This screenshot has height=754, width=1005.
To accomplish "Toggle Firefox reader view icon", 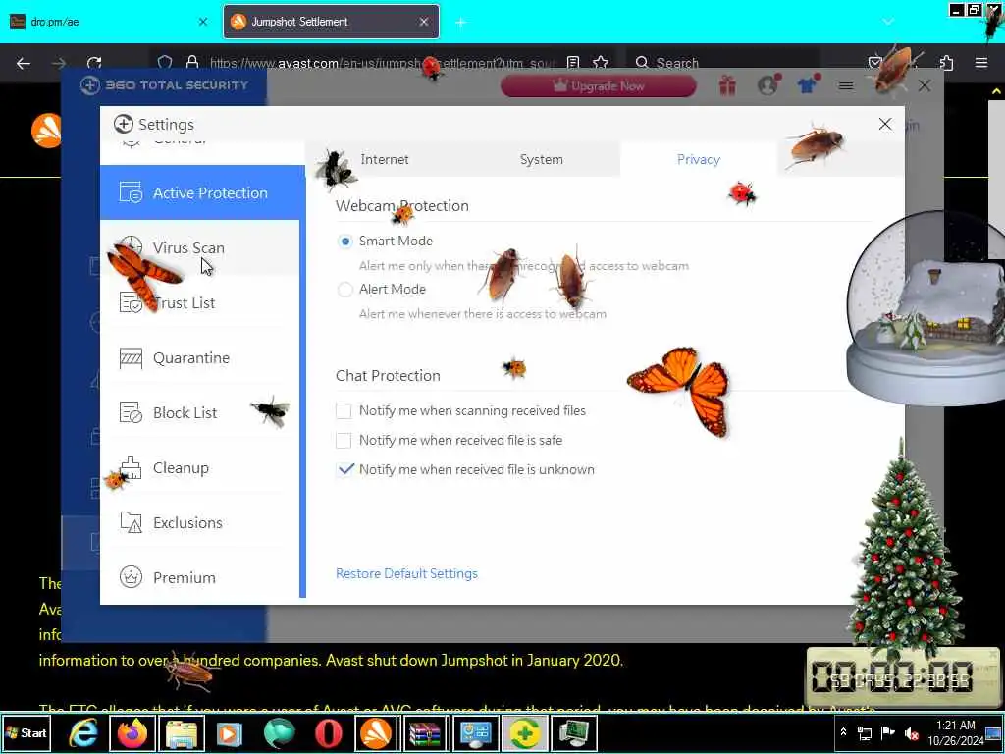I will [x=573, y=63].
